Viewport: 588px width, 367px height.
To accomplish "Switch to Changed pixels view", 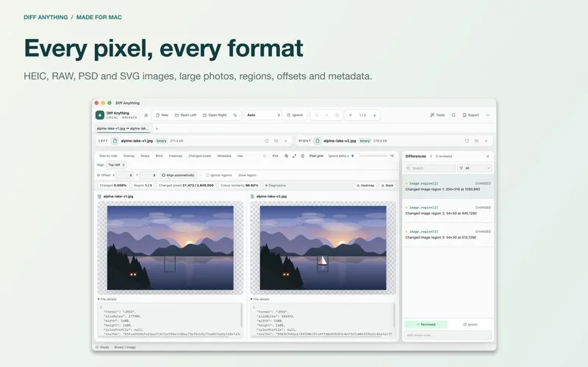I will pyautogui.click(x=199, y=156).
